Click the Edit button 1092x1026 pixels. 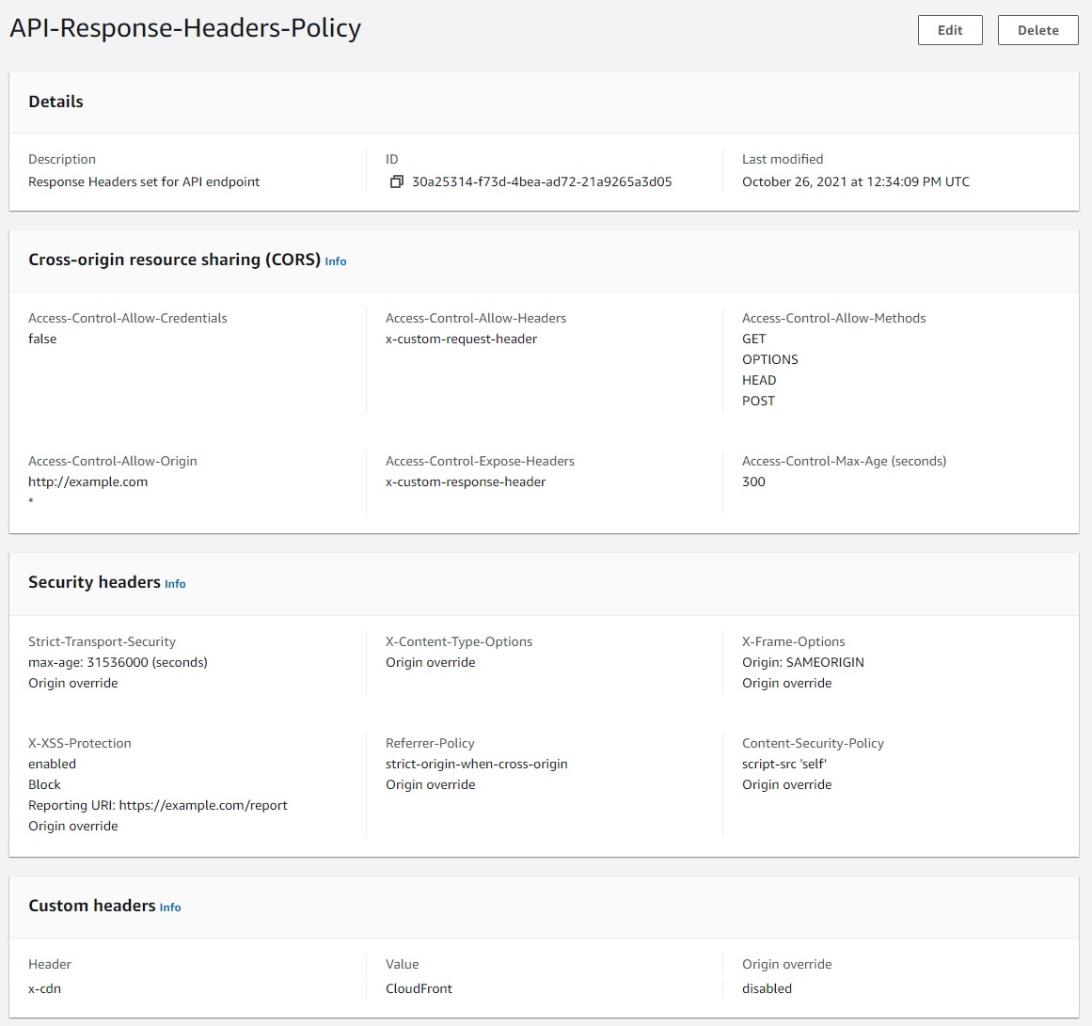click(950, 30)
